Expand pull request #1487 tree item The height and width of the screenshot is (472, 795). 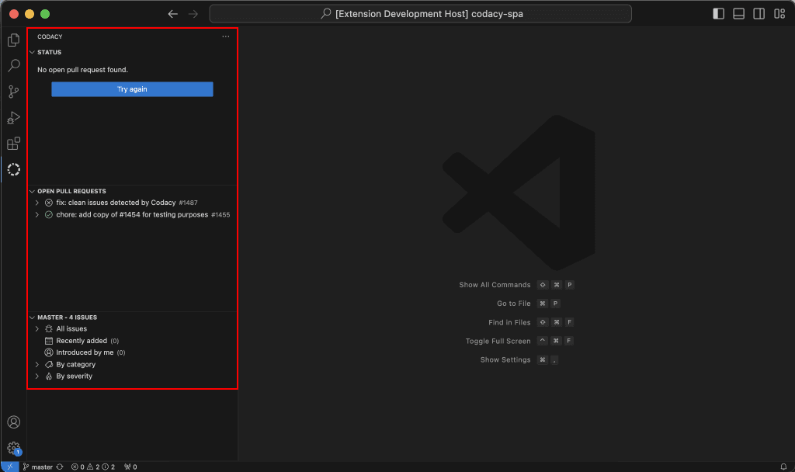tap(37, 203)
